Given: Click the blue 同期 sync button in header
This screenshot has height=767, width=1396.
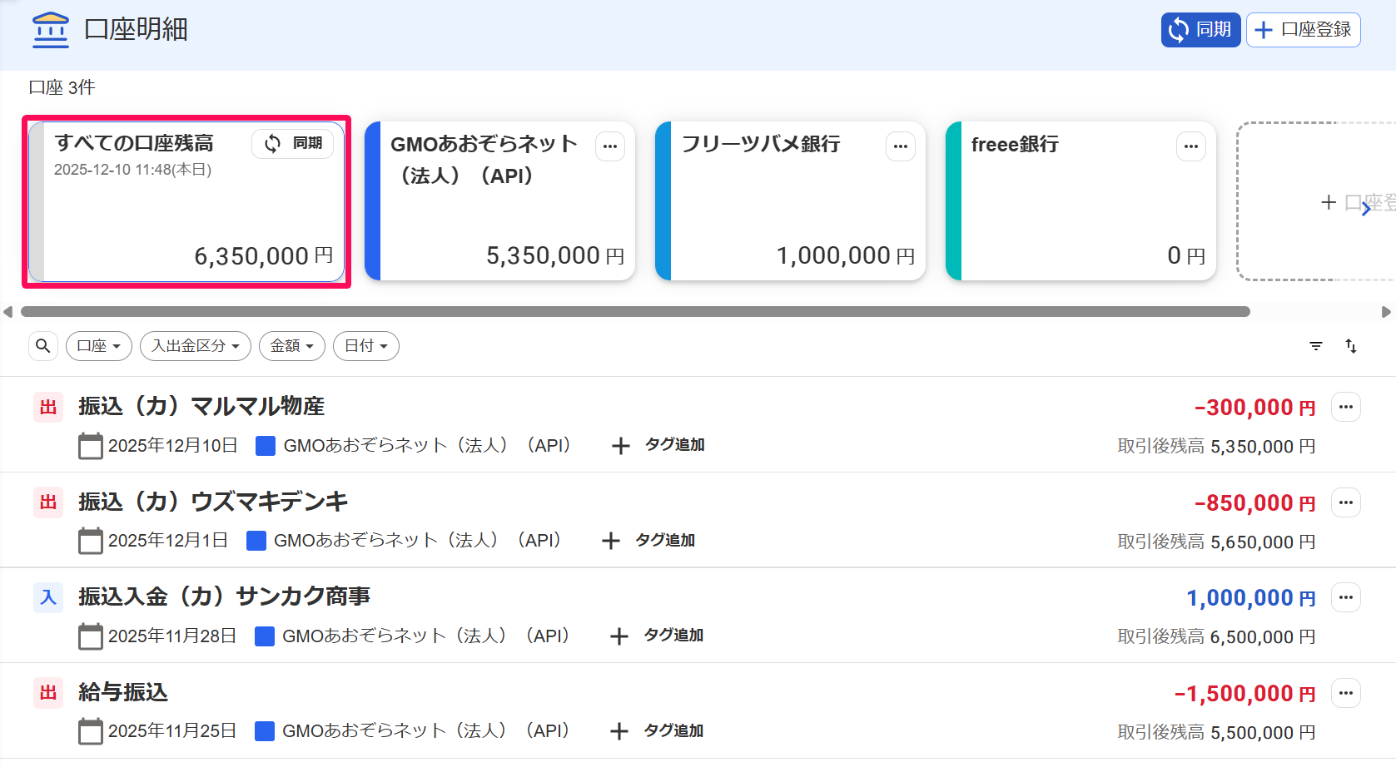Looking at the screenshot, I should 1200,30.
